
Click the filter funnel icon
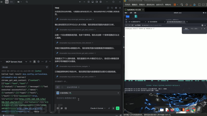coord(47,67)
